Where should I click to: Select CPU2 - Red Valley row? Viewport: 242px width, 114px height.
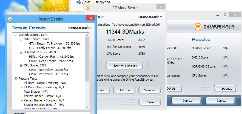(49, 74)
